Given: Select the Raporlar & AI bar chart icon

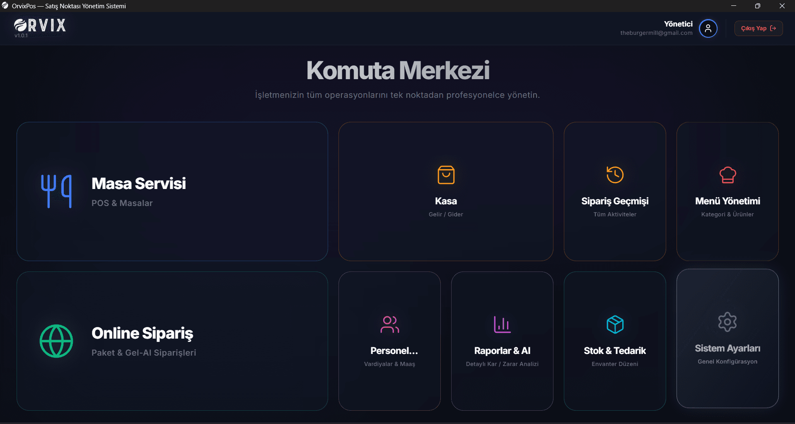Looking at the screenshot, I should [x=502, y=325].
